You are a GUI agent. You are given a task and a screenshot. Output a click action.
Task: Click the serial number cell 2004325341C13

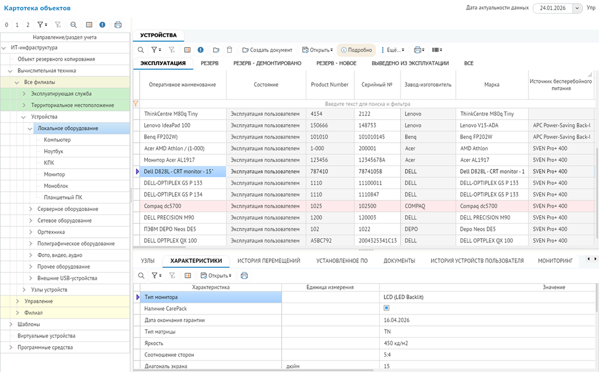click(x=377, y=240)
